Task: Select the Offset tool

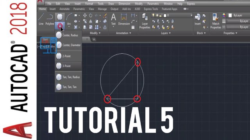Action: 105,27
